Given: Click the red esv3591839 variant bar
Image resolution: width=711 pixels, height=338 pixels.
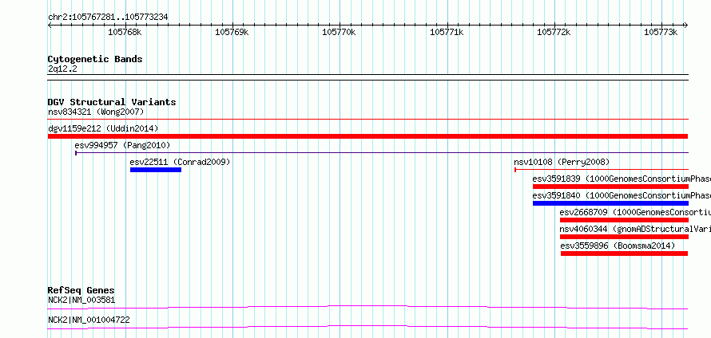Looking at the screenshot, I should coord(610,187).
